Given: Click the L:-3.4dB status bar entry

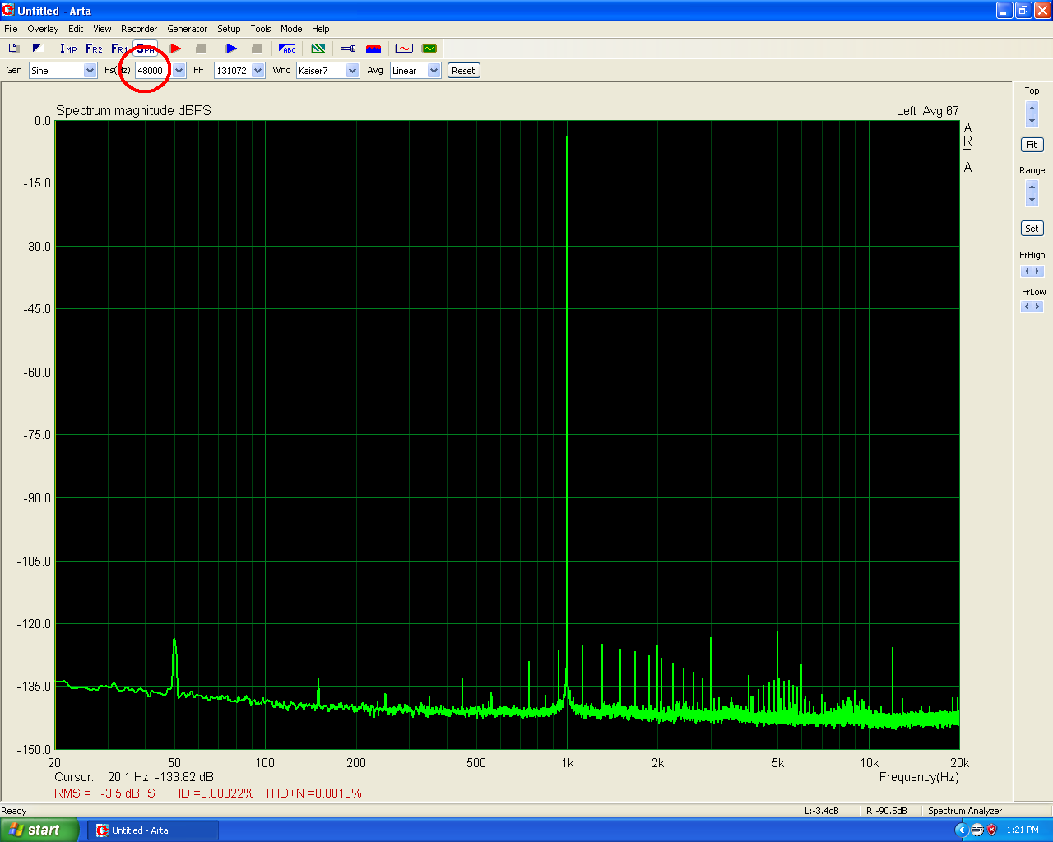Looking at the screenshot, I should click(822, 811).
